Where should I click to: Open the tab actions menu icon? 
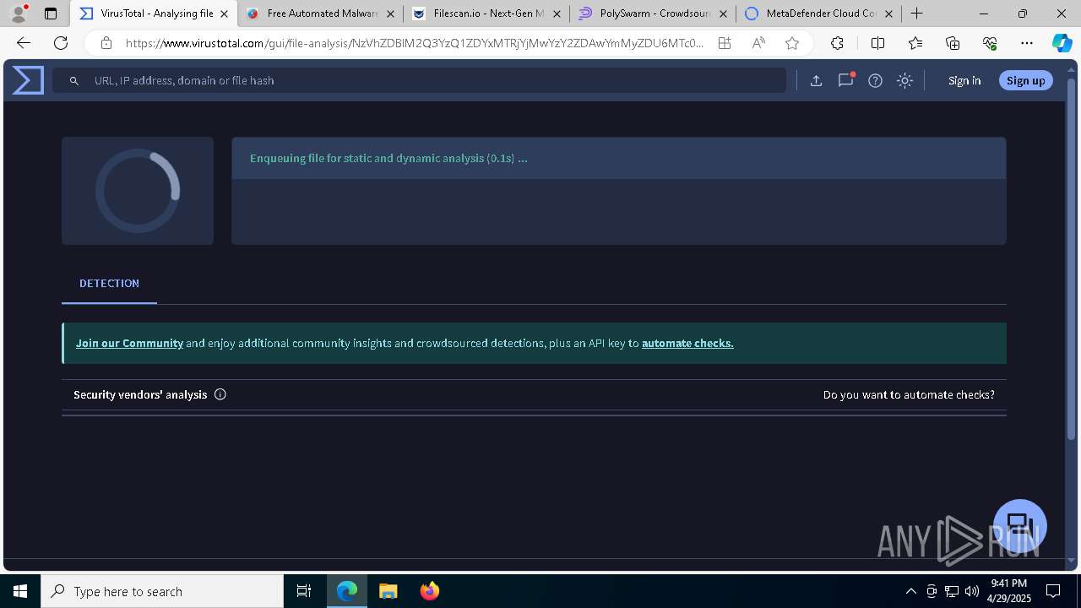pyautogui.click(x=51, y=14)
